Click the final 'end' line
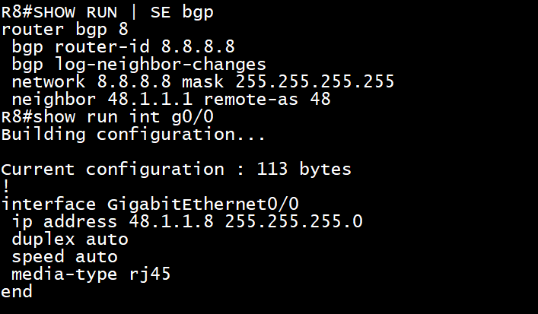The width and height of the screenshot is (538, 314). [17, 291]
